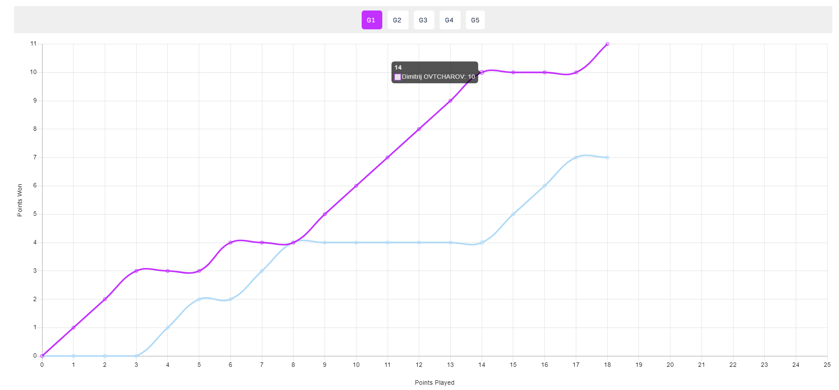Click the "Dimitrij OVTCHAROV: 10" tooltip text
Viewport: 839px width, 390px height.
[438, 77]
